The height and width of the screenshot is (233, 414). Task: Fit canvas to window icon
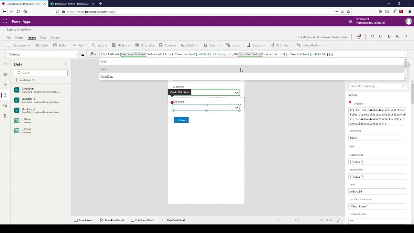point(339,220)
